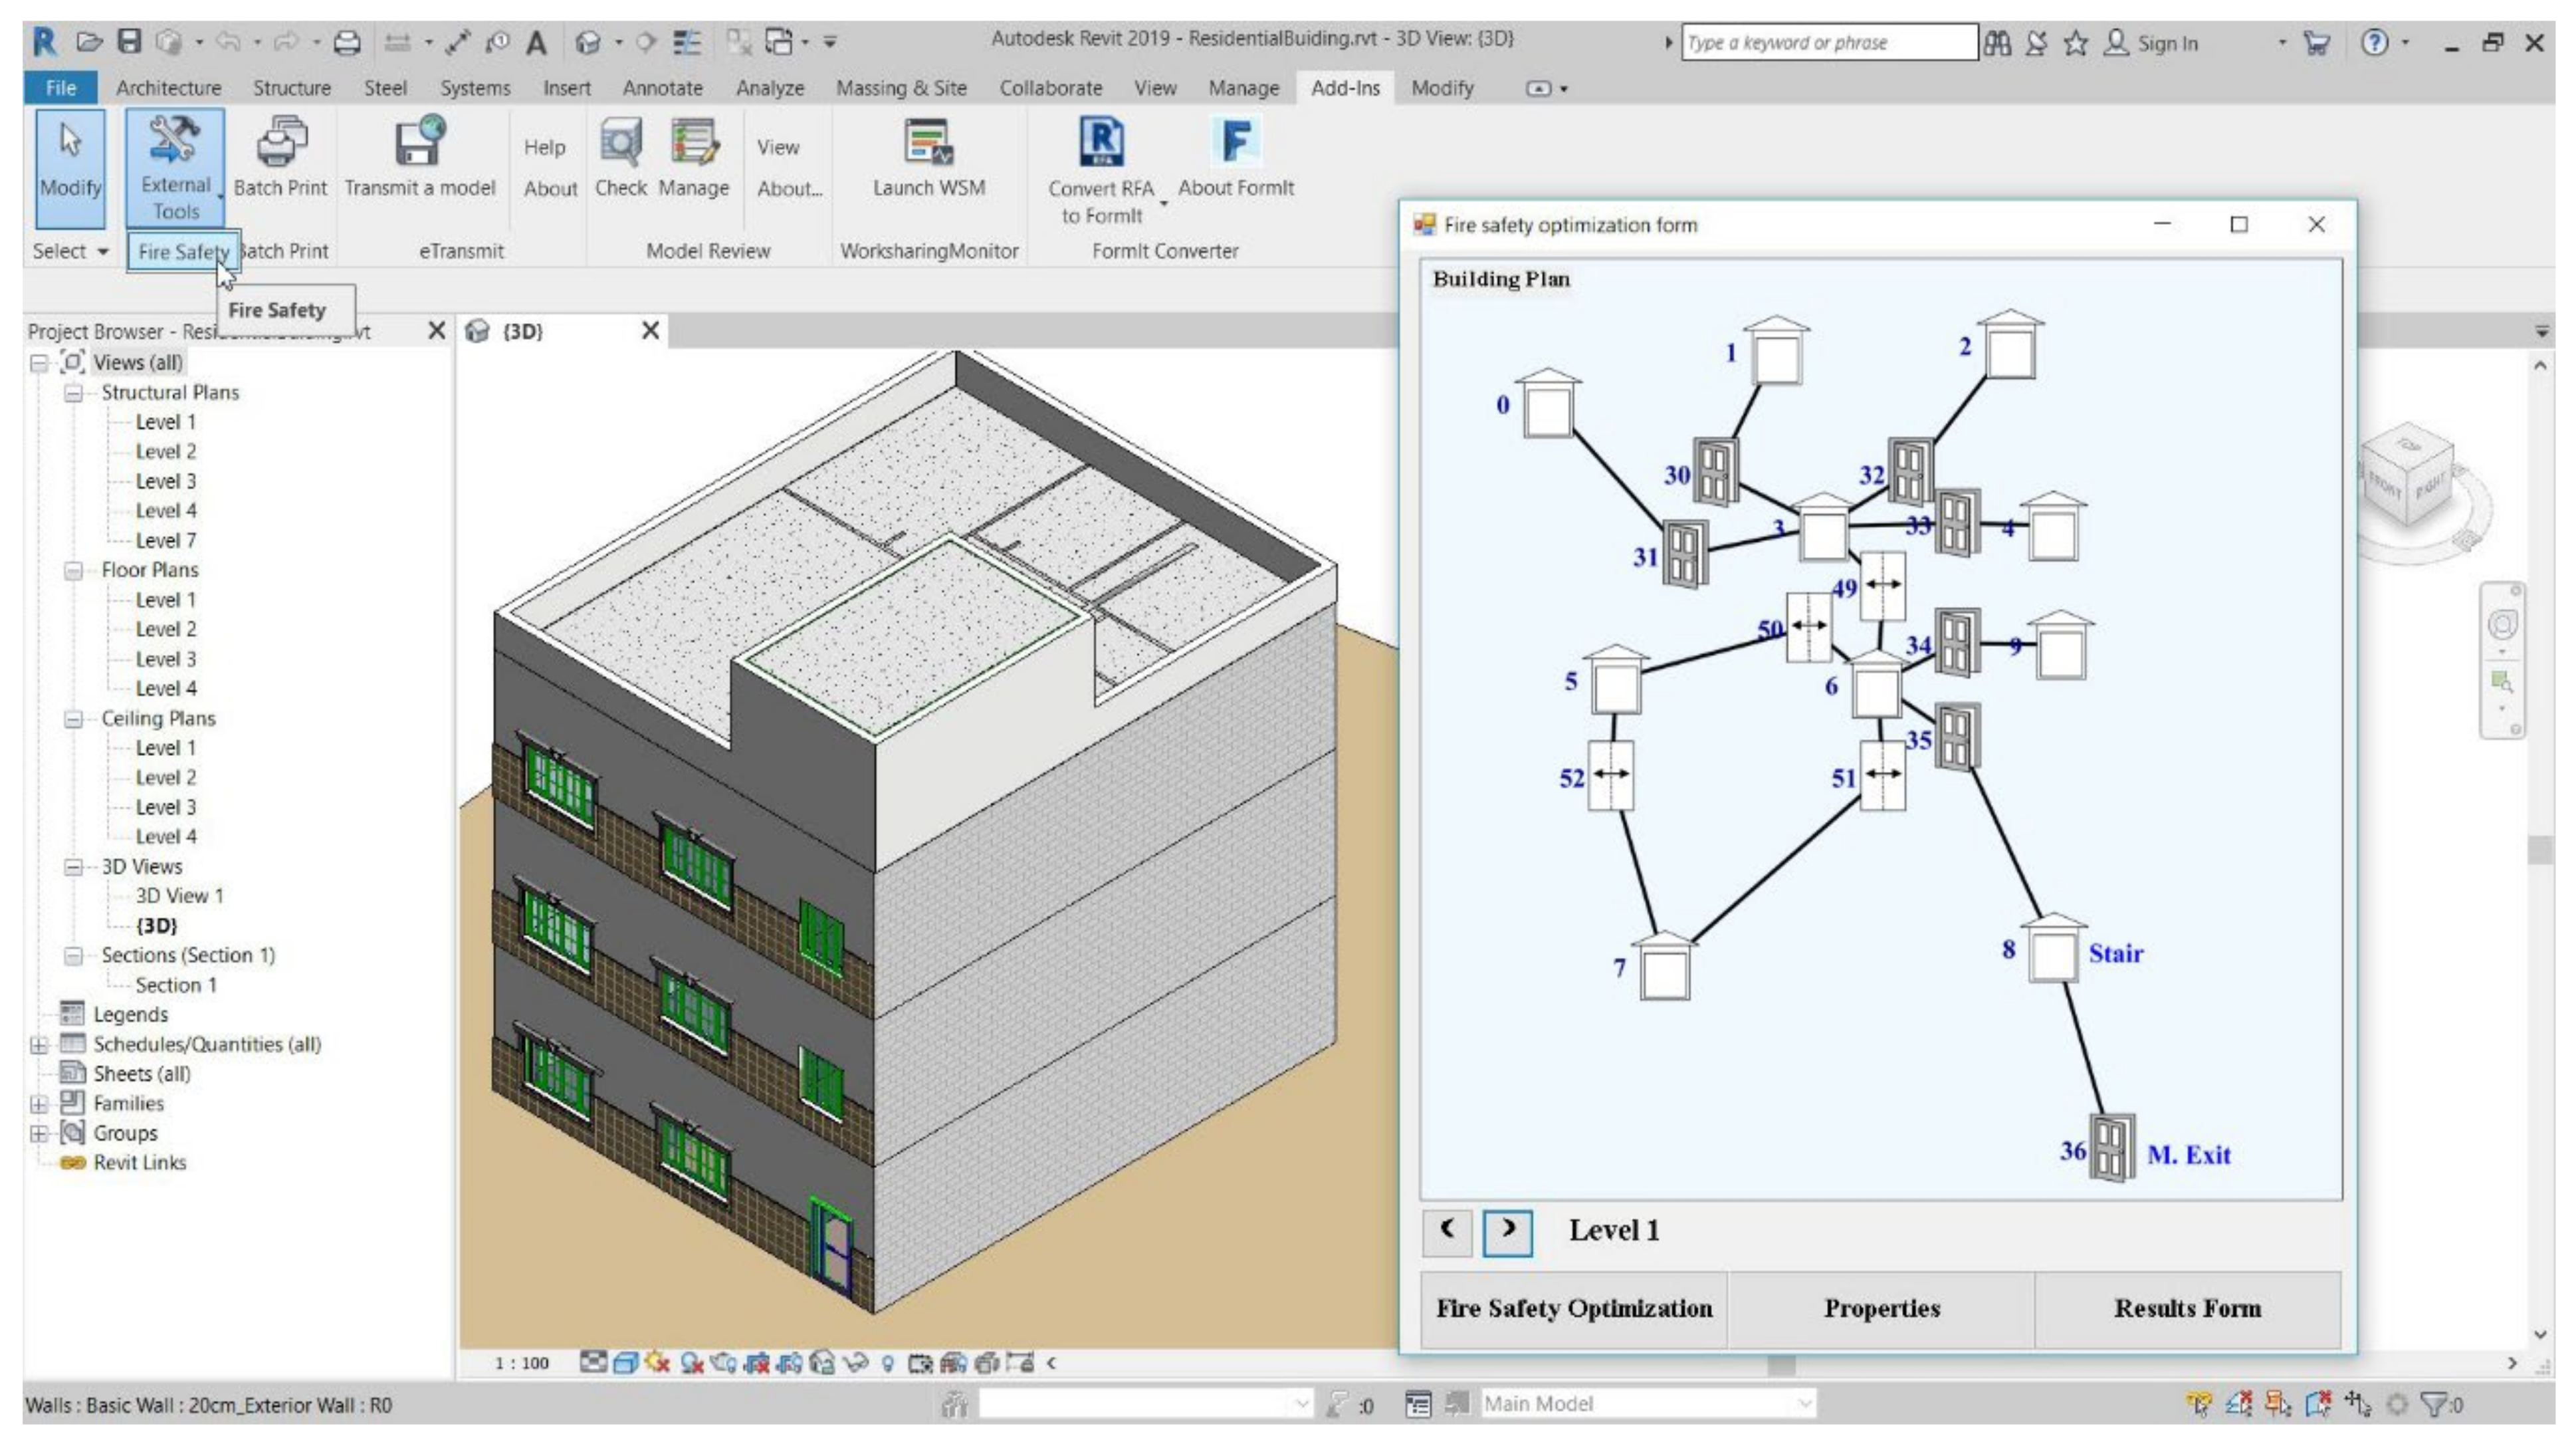This screenshot has height=1444, width=2576.
Task: Click the Fire Safety Optimization button
Action: tap(1573, 1309)
